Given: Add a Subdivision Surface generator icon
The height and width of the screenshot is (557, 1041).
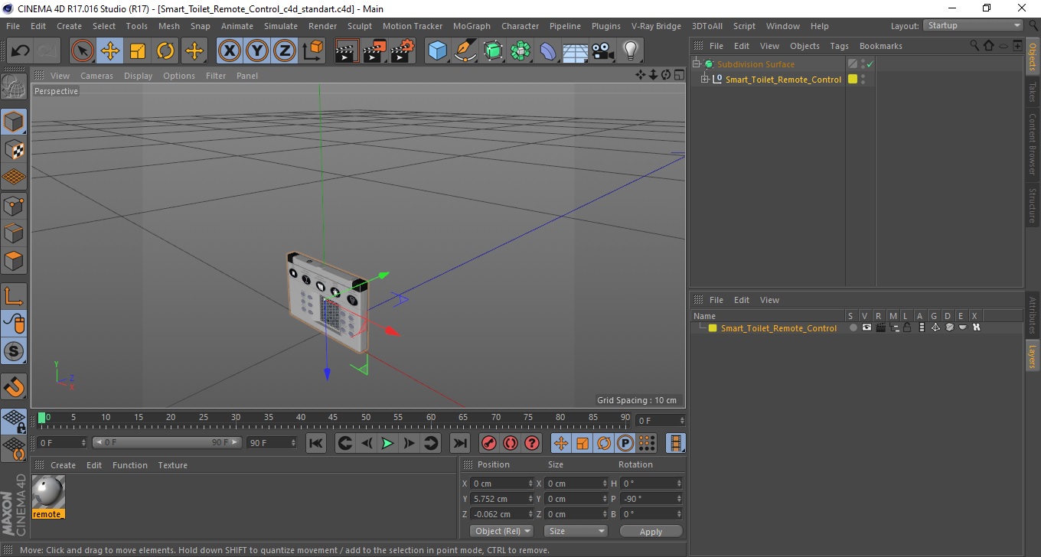Looking at the screenshot, I should [493, 51].
